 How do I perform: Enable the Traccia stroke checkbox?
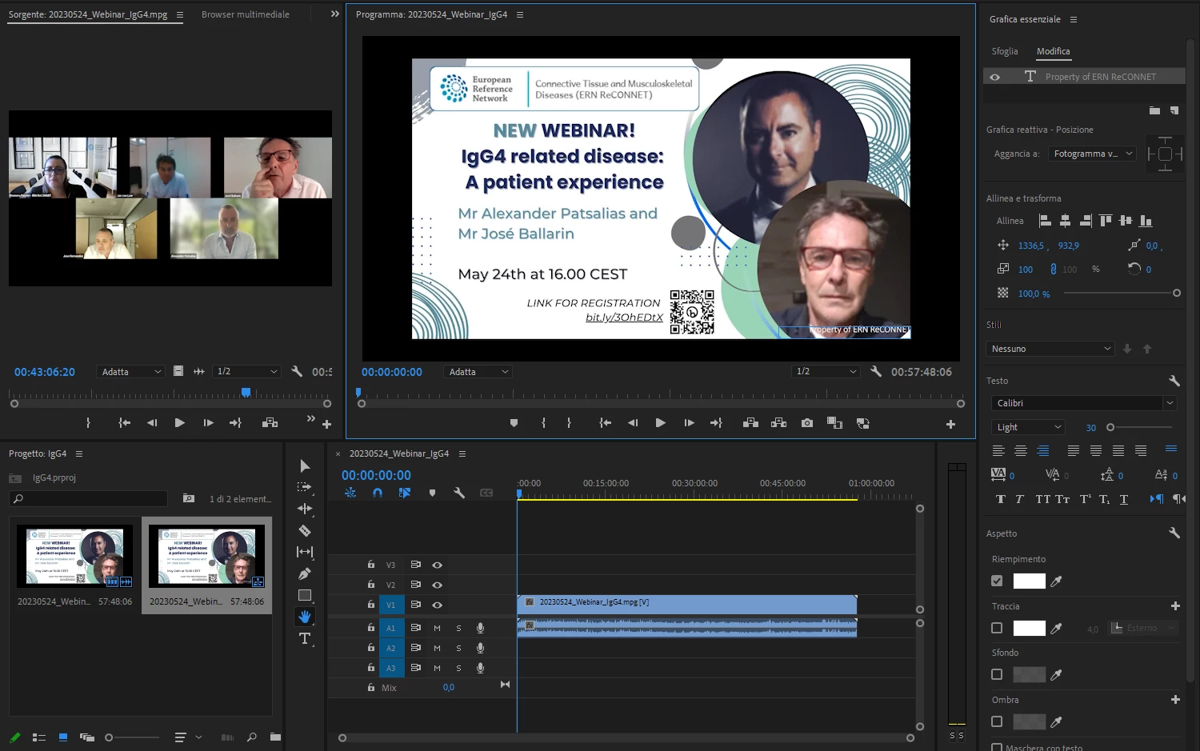[x=997, y=629]
